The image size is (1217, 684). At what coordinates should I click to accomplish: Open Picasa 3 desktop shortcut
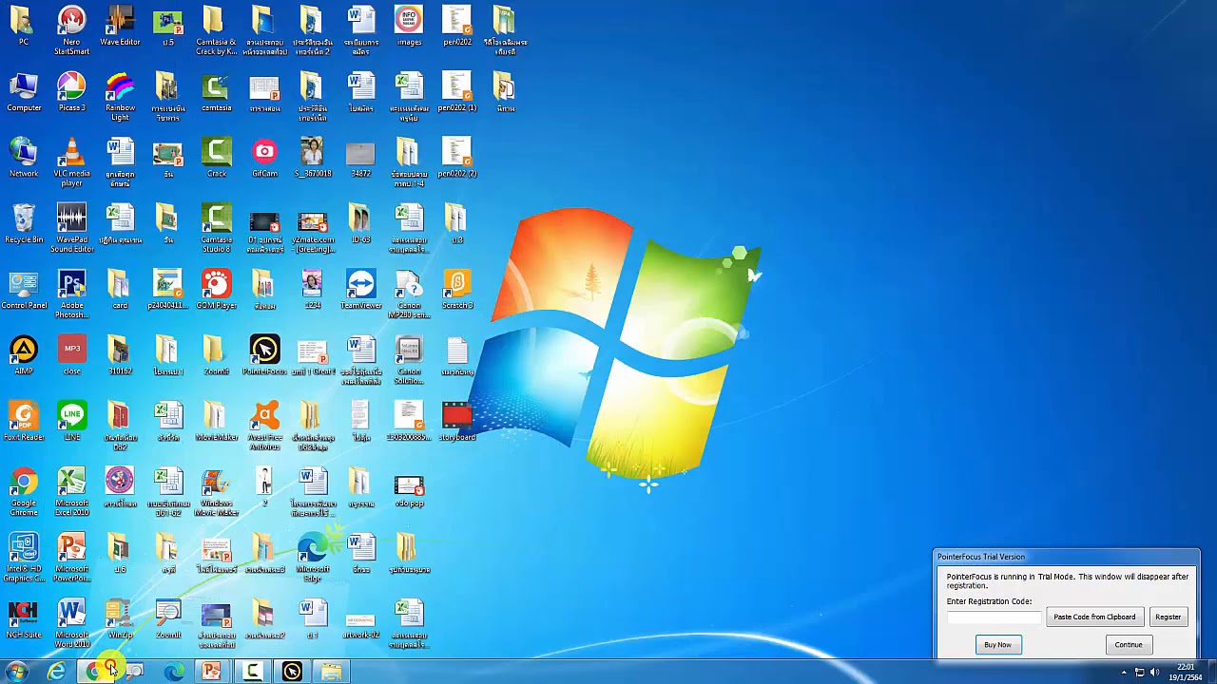[71, 92]
